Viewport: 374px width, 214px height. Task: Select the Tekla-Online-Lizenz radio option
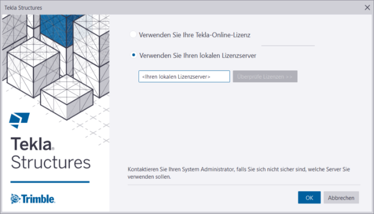tap(133, 34)
